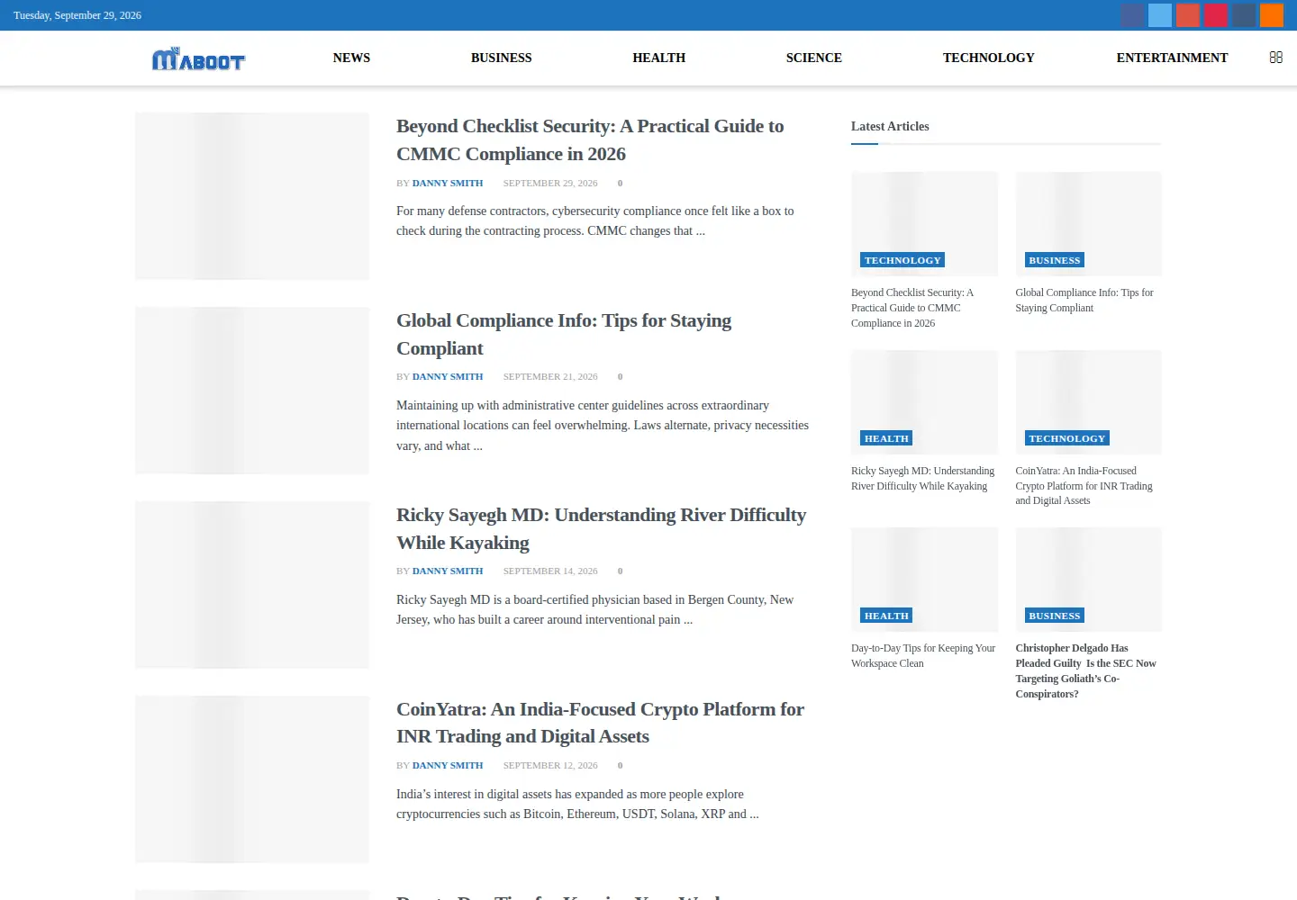
Task: Open sidebar link Ricky Sayegh MD: Understanding River
Action: (923, 478)
